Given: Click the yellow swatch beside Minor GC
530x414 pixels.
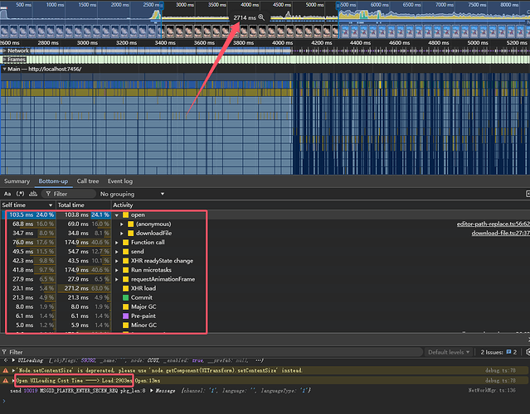Looking at the screenshot, I should pos(126,325).
